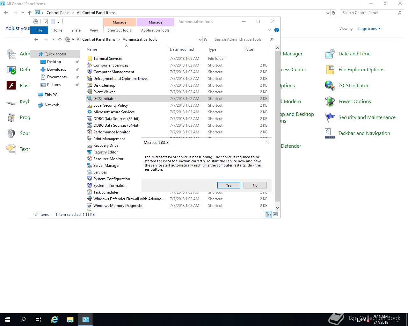Select the Windows Memory Diagnostic icon
This screenshot has width=408, height=326.
click(90, 206)
